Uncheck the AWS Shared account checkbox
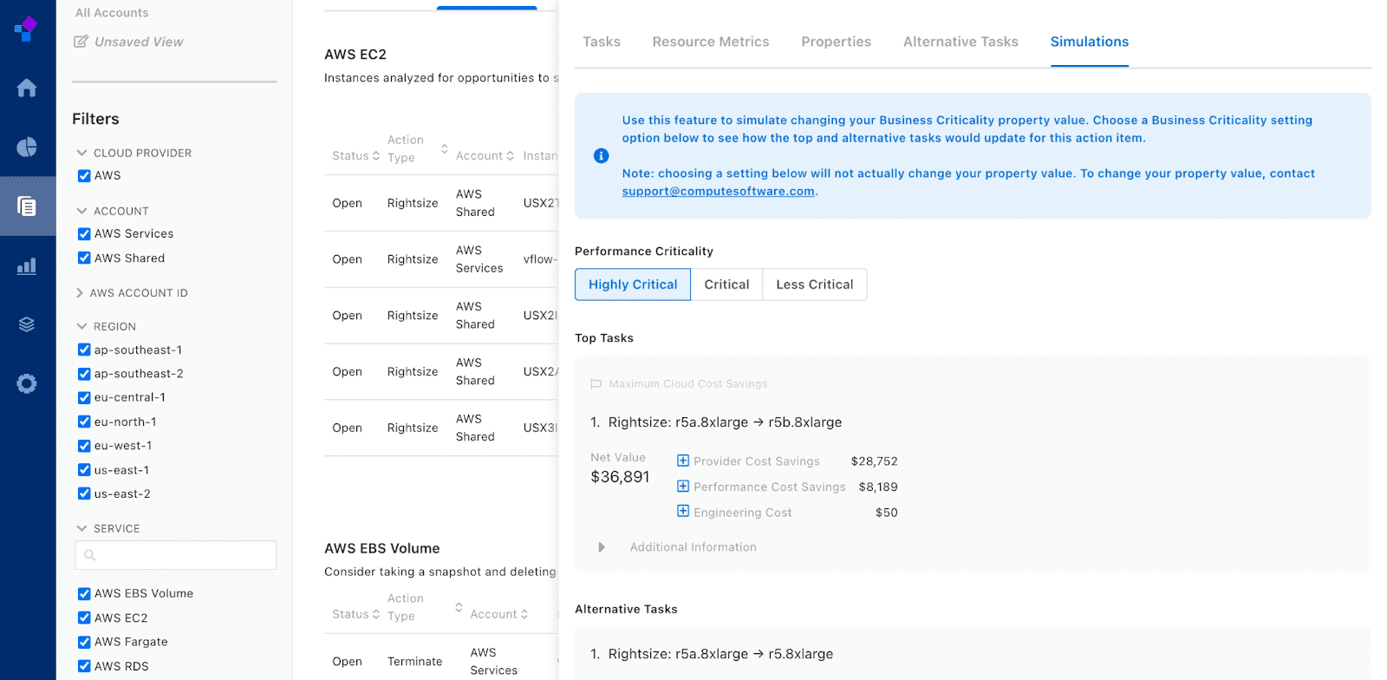Screen dimensions: 1387x680 84,258
